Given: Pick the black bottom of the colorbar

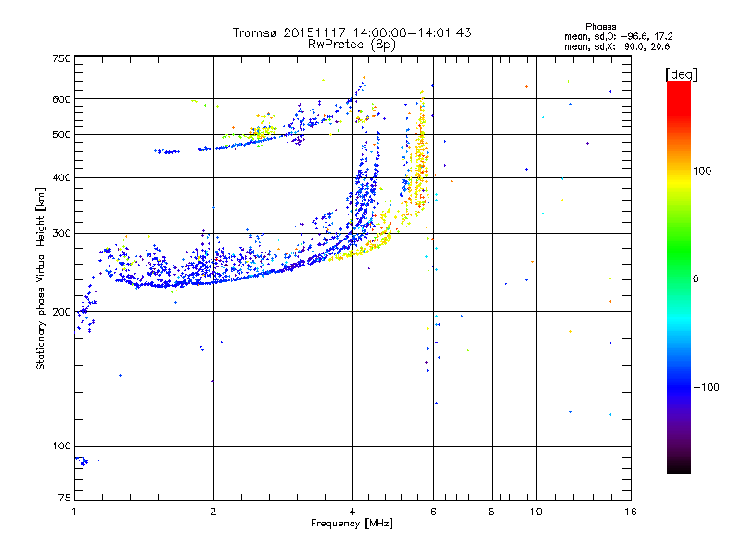Looking at the screenshot, I should coord(679,467).
